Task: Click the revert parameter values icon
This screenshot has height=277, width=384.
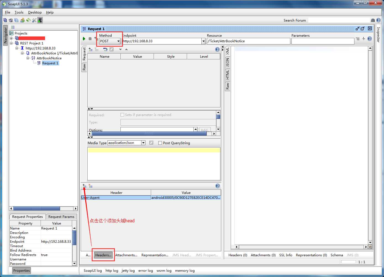Action: click(x=112, y=49)
